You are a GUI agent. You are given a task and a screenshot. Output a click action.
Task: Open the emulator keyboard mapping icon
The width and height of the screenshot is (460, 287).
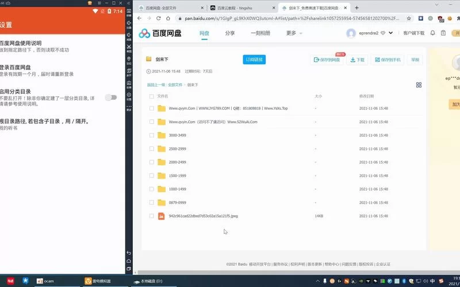pyautogui.click(x=129, y=11)
